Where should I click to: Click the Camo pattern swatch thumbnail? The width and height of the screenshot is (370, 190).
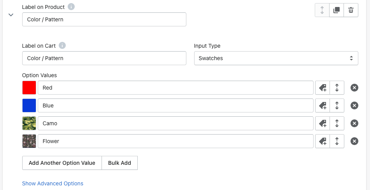(29, 123)
